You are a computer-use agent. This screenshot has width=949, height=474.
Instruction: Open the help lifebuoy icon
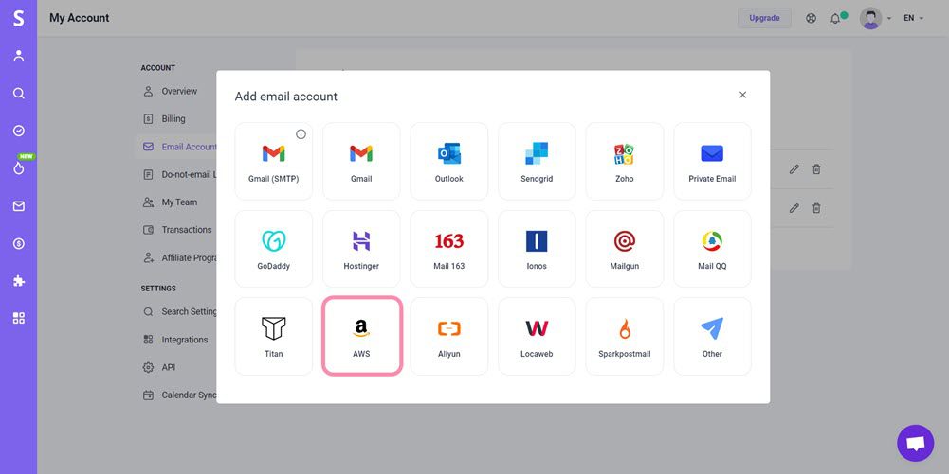coord(811,18)
